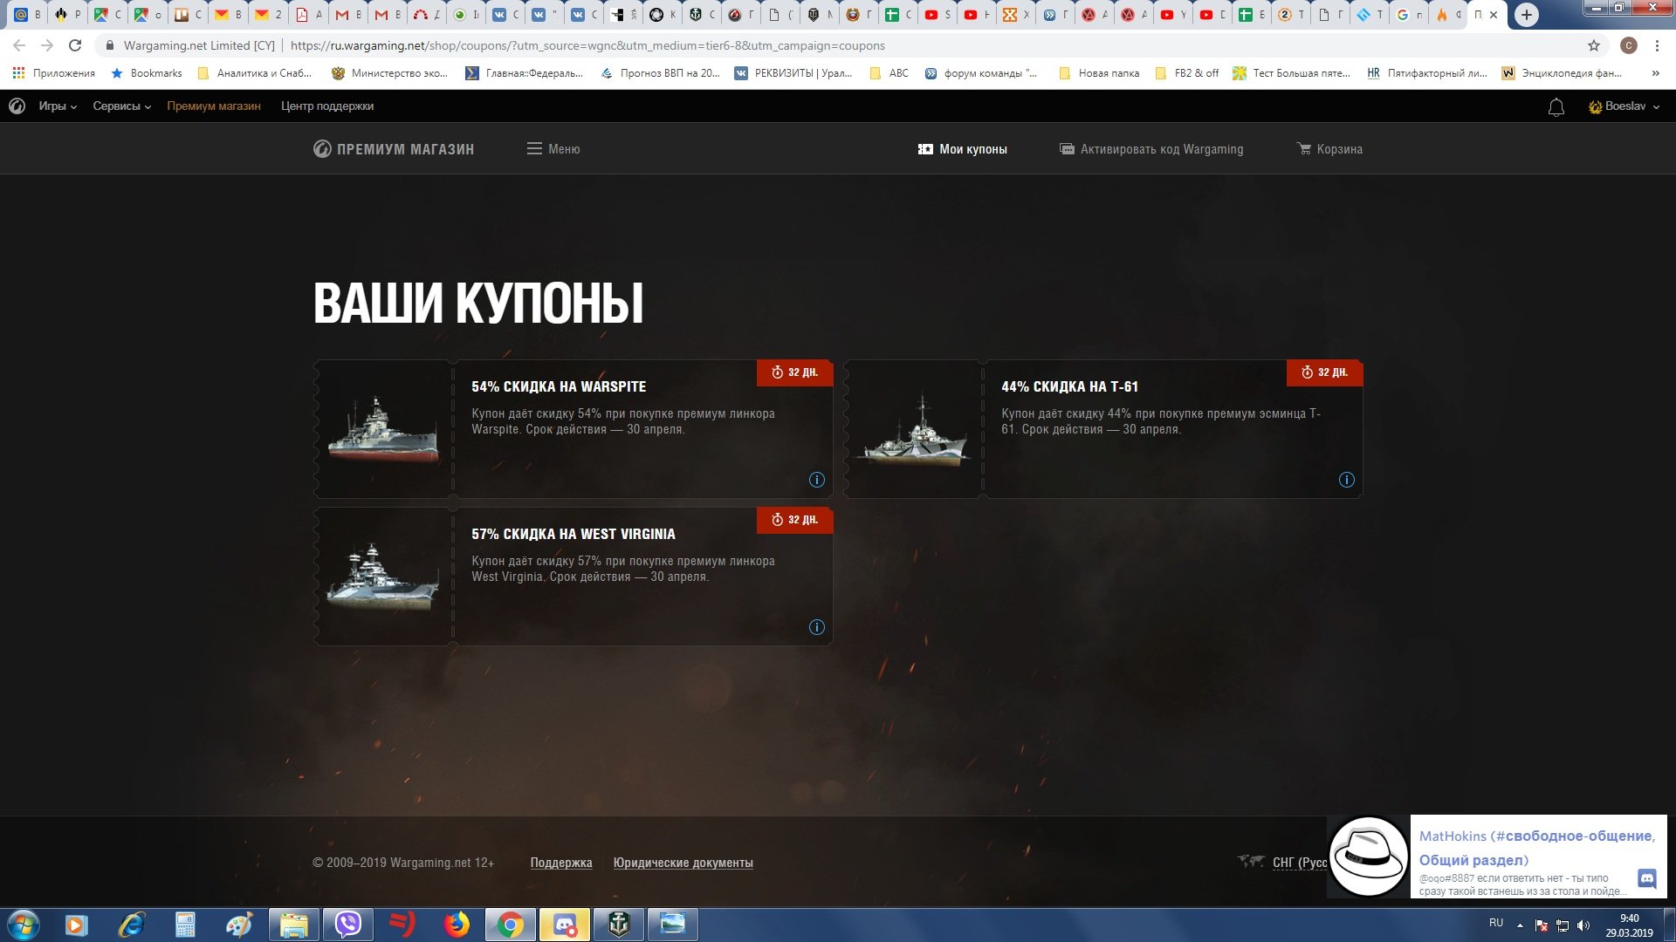The height and width of the screenshot is (942, 1676).
Task: Click 44% СКИДКА НА T-61 title
Action: click(x=1069, y=386)
